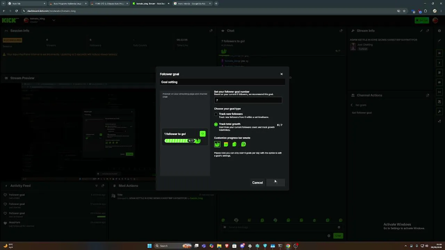
Task: Reload the current page
Action: pyautogui.click(x=16, y=11)
